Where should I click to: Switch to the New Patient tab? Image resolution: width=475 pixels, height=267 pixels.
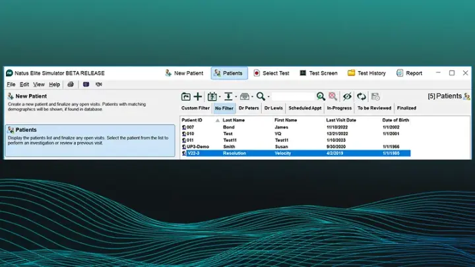point(184,73)
